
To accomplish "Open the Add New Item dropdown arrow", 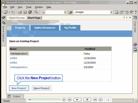I will click(x=16, y=12).
